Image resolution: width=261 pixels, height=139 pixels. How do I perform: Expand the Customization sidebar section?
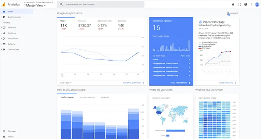tap(1, 17)
